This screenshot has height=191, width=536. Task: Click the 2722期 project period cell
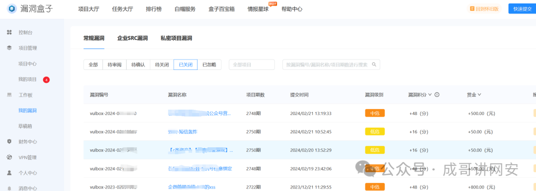253,187
